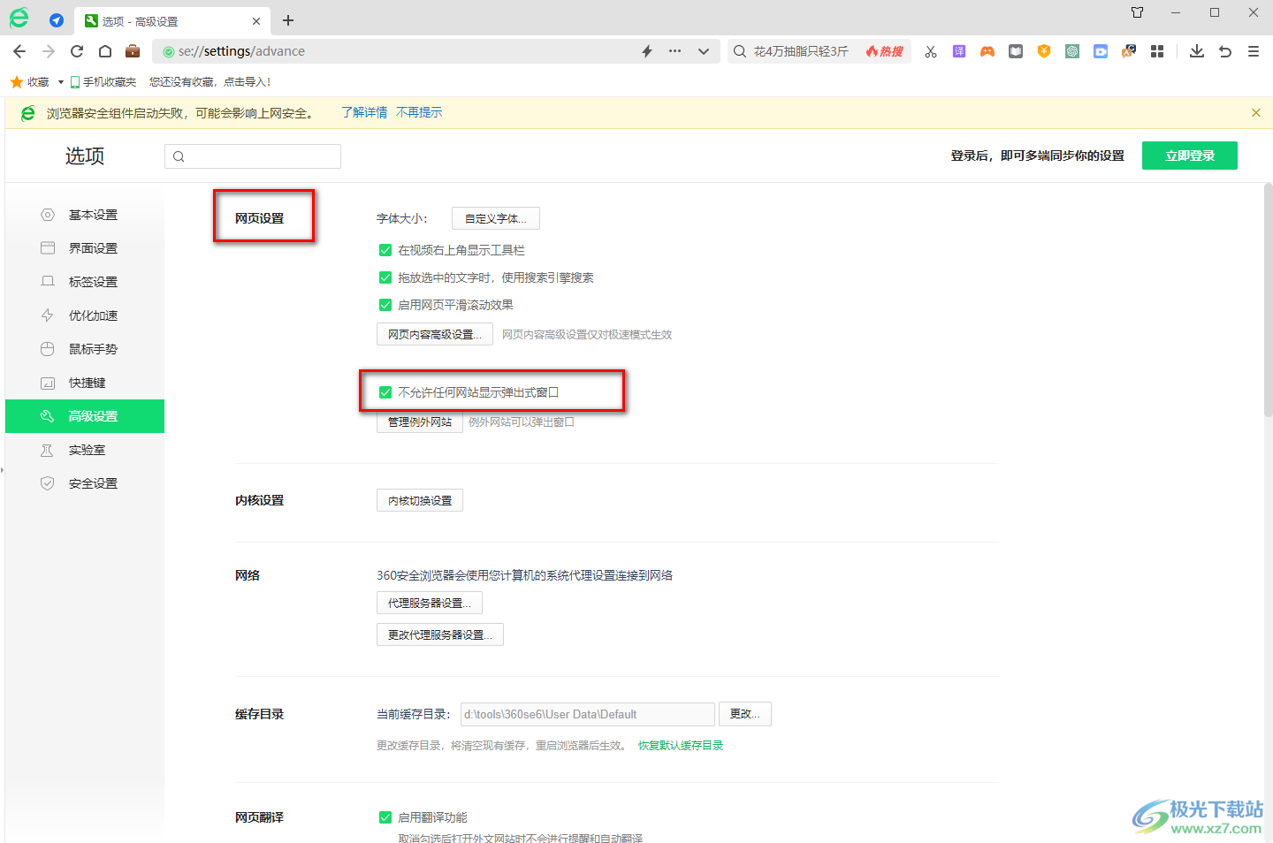
Task: Open the 了解详情 link in warning bar
Action: click(x=364, y=112)
